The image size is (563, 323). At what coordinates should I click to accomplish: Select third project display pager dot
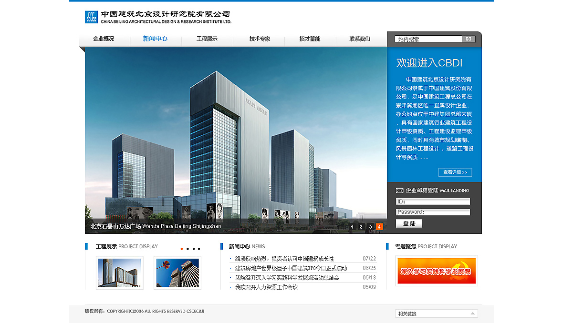coord(194,249)
